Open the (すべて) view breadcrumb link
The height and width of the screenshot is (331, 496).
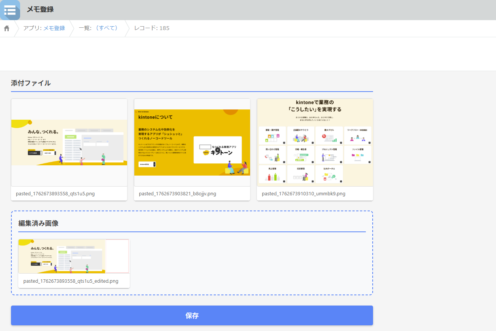pos(107,28)
